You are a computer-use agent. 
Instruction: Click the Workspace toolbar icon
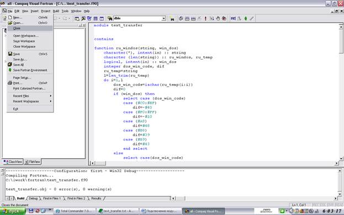click(x=77, y=19)
